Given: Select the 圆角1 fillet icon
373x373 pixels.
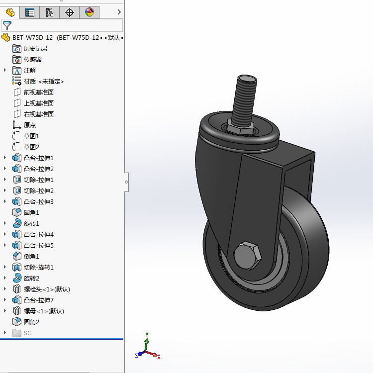Looking at the screenshot, I should (16, 212).
